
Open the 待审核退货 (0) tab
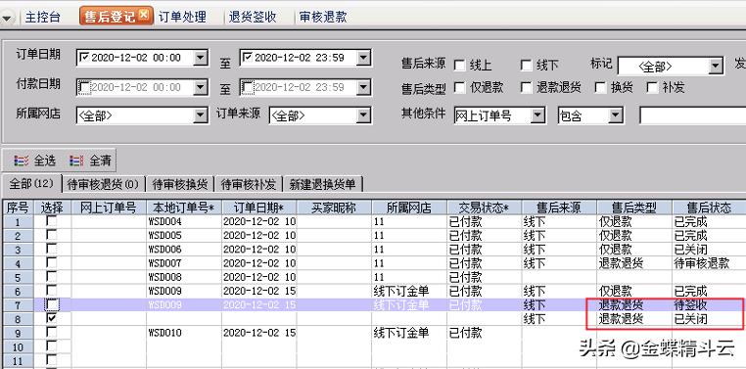[103, 184]
